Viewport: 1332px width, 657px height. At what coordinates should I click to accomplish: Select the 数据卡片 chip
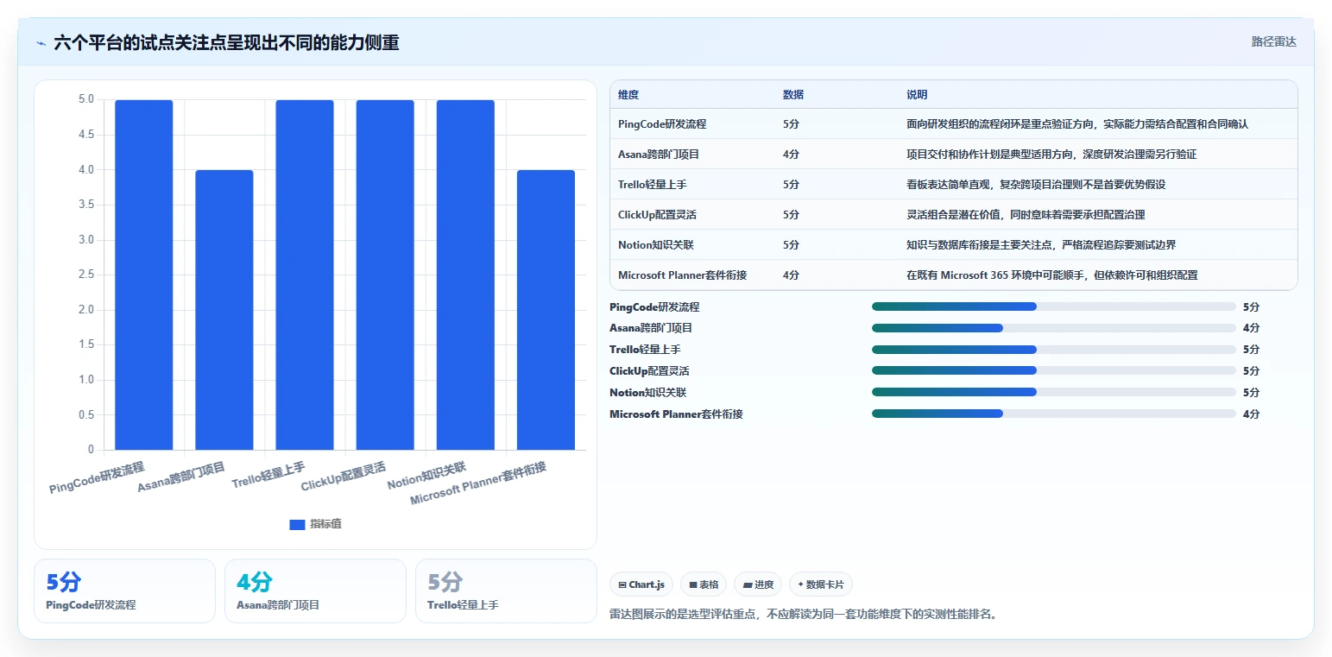(x=821, y=584)
